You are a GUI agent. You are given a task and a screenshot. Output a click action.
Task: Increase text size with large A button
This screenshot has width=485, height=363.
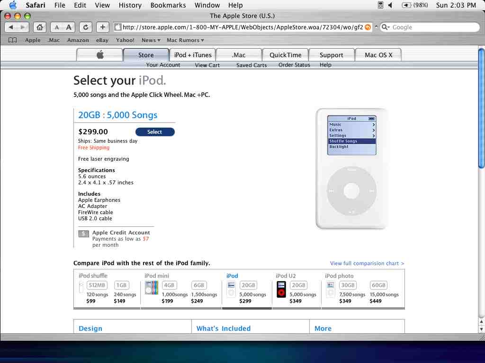click(69, 27)
